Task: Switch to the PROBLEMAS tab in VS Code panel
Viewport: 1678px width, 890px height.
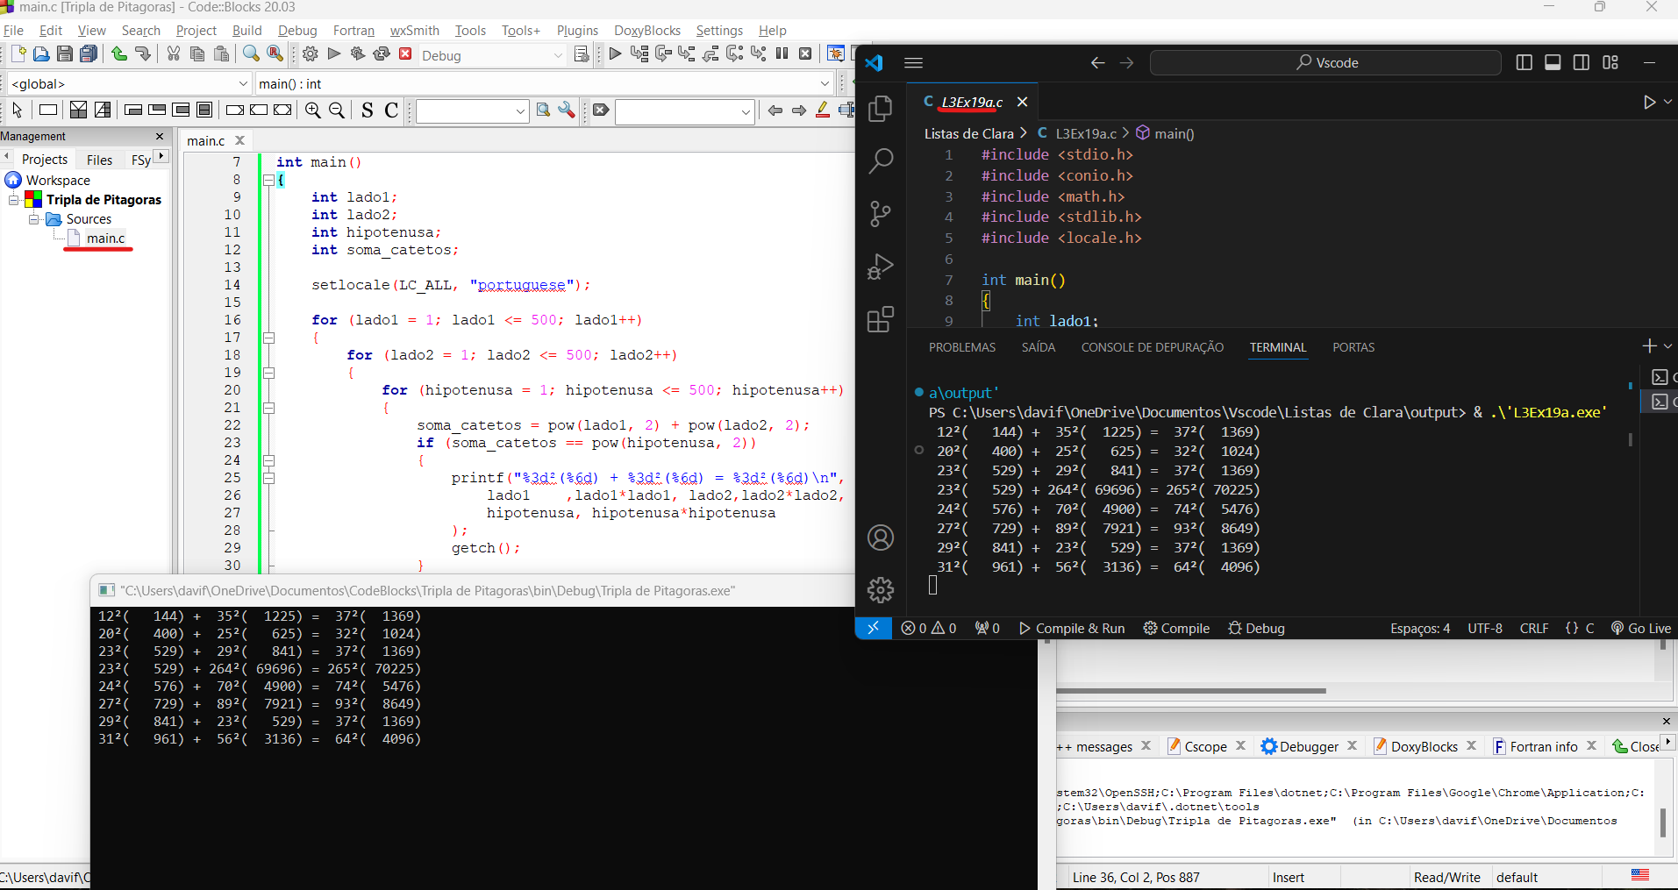Action: 962,347
